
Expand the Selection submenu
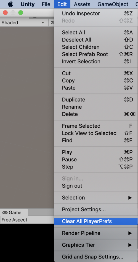(96, 198)
